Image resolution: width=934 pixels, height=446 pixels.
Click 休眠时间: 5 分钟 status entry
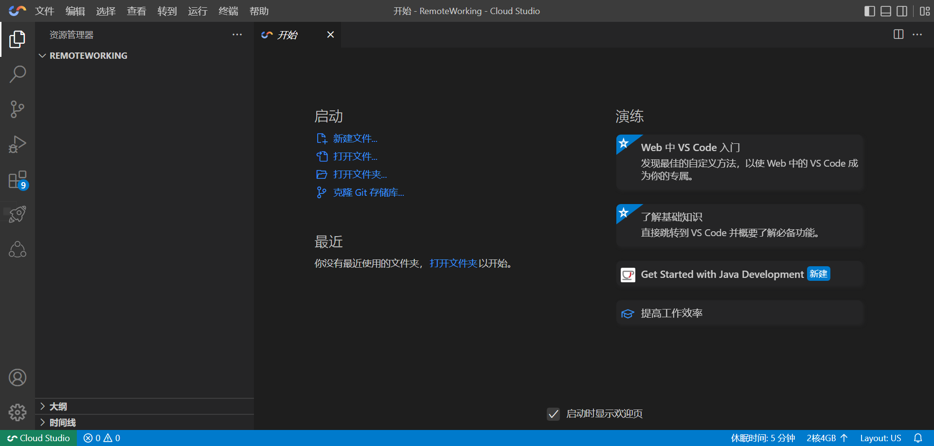pyautogui.click(x=763, y=438)
